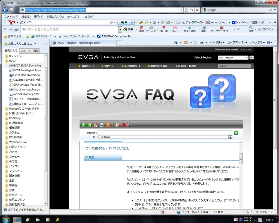Open Gmail メール button in Google toolbar
The image size is (279, 223).
[175, 29]
